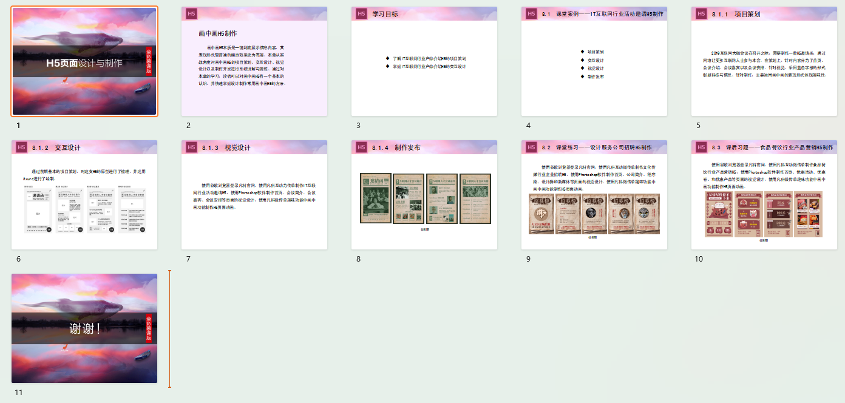Click the '8.2 课堂练习' slide thumbnail
The width and height of the screenshot is (845, 403).
(x=594, y=195)
